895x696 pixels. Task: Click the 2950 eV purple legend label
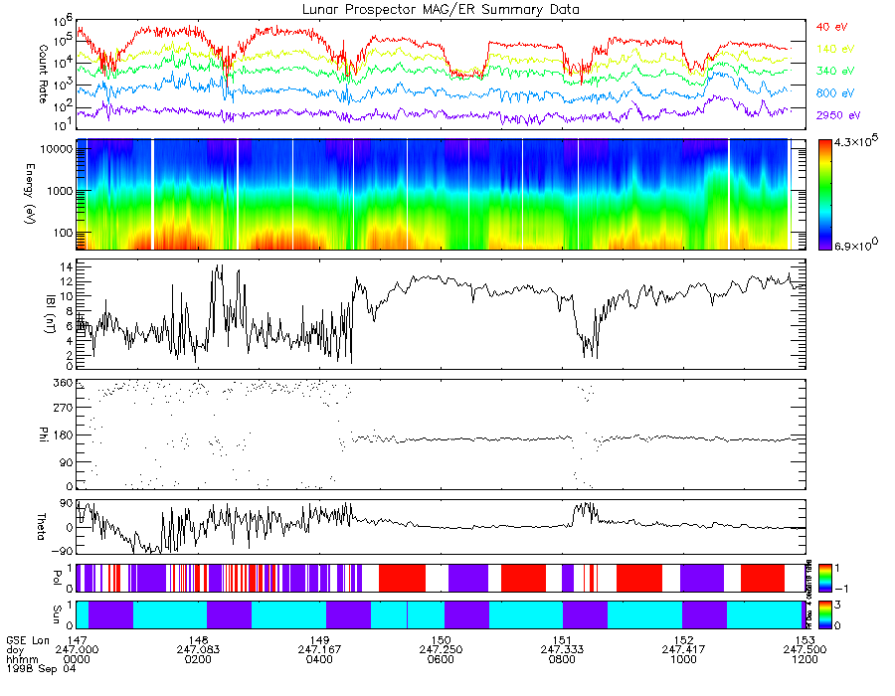[x=838, y=115]
